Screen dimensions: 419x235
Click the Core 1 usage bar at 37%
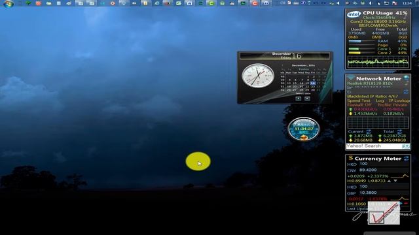point(361,49)
